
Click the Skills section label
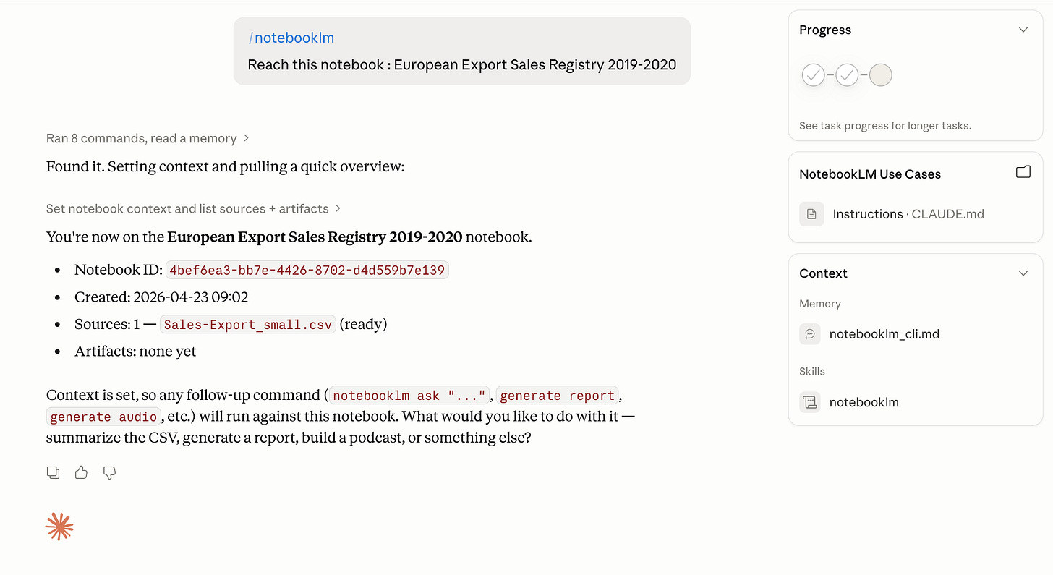point(812,371)
